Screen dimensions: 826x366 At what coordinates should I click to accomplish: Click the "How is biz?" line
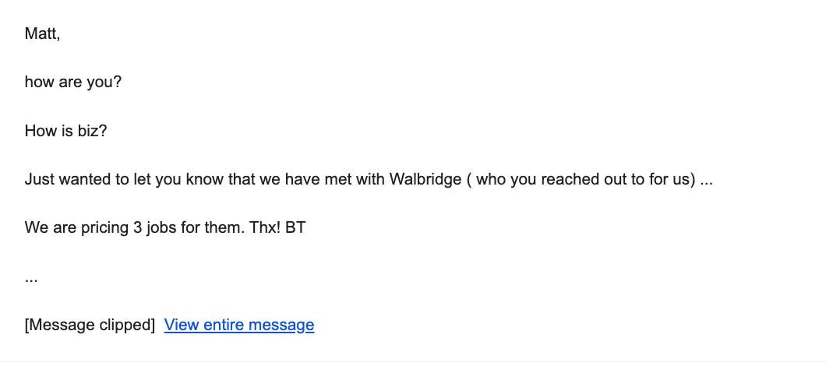point(66,131)
